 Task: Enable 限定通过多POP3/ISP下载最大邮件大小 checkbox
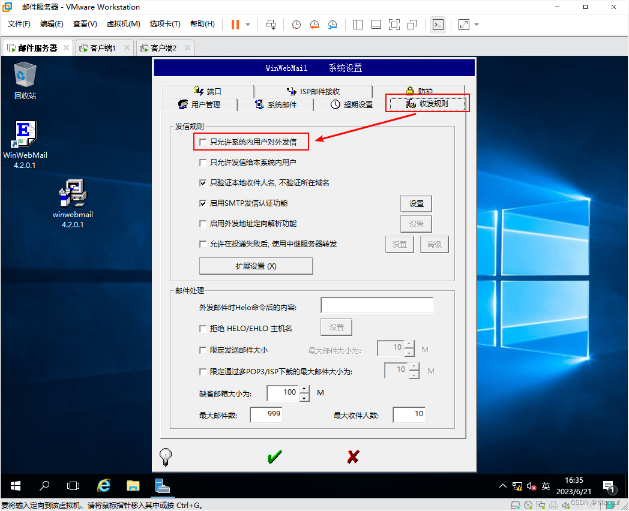click(203, 372)
